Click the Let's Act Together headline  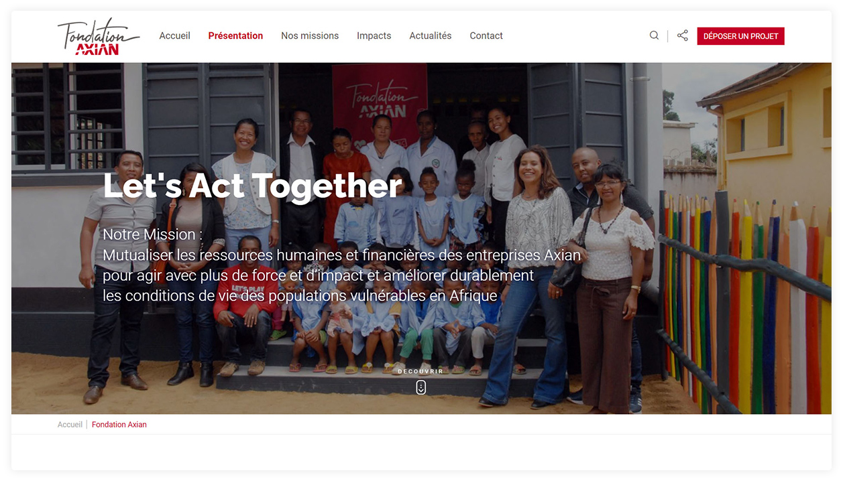click(x=252, y=186)
